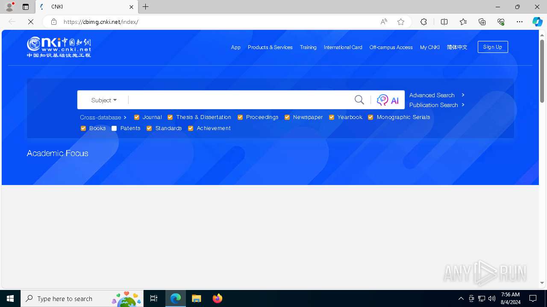
Task: Open Edge Settings and more menu
Action: click(x=520, y=22)
